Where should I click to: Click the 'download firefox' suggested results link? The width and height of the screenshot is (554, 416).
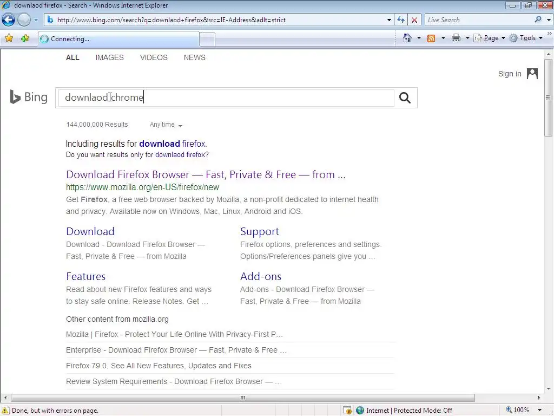click(172, 144)
